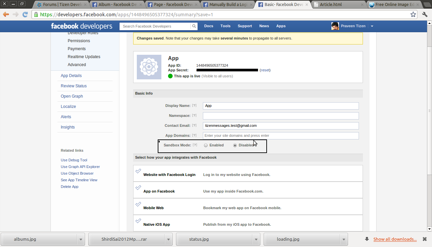
Task: Open the browser wrench settings menu
Action: [425, 15]
